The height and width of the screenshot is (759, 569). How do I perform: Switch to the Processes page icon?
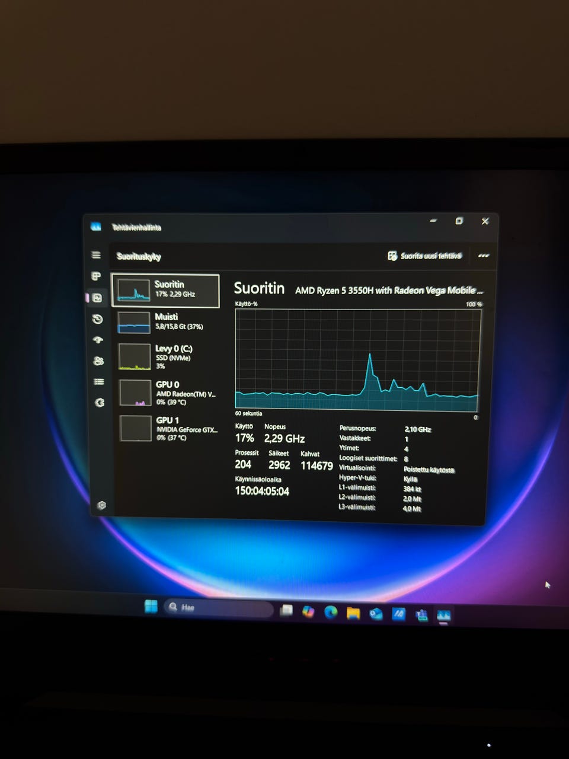96,276
